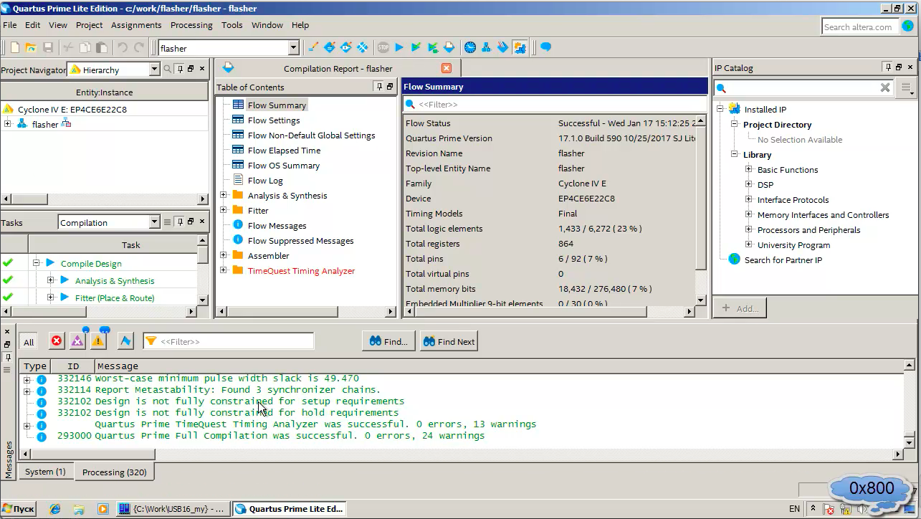
Task: Click the Copy toolbar icon
Action: pos(85,48)
